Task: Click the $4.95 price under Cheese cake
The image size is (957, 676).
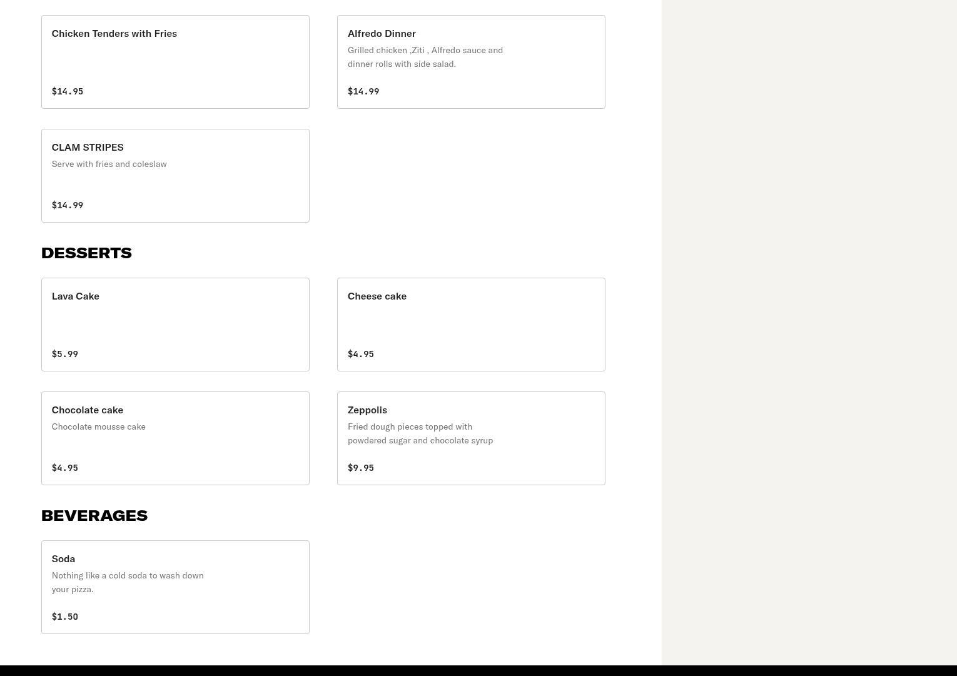Action: tap(361, 354)
